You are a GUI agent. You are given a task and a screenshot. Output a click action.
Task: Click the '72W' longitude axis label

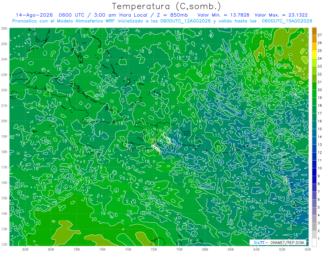pos(154,249)
